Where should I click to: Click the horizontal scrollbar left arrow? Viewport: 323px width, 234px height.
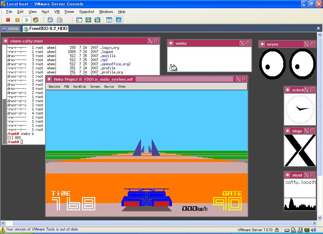click(3, 223)
